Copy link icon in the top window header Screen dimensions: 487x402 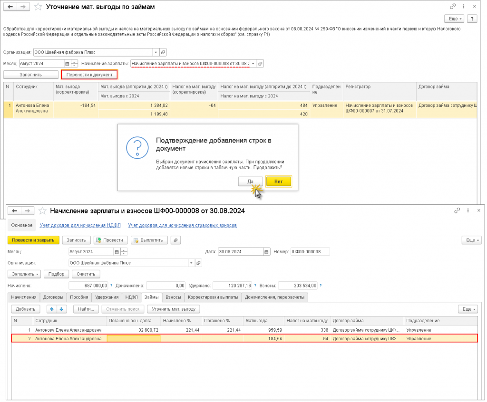453,7
